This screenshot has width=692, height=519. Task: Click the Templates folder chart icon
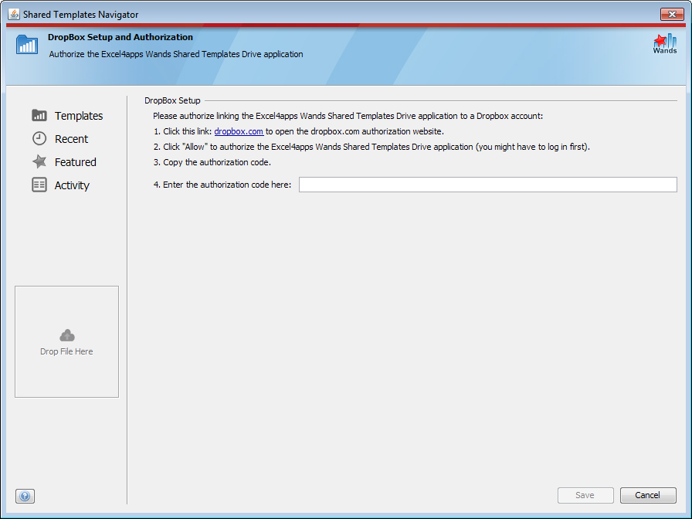[x=39, y=115]
